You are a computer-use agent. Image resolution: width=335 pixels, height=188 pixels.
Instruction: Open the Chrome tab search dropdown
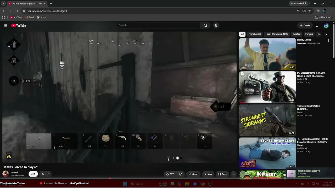(3, 3)
